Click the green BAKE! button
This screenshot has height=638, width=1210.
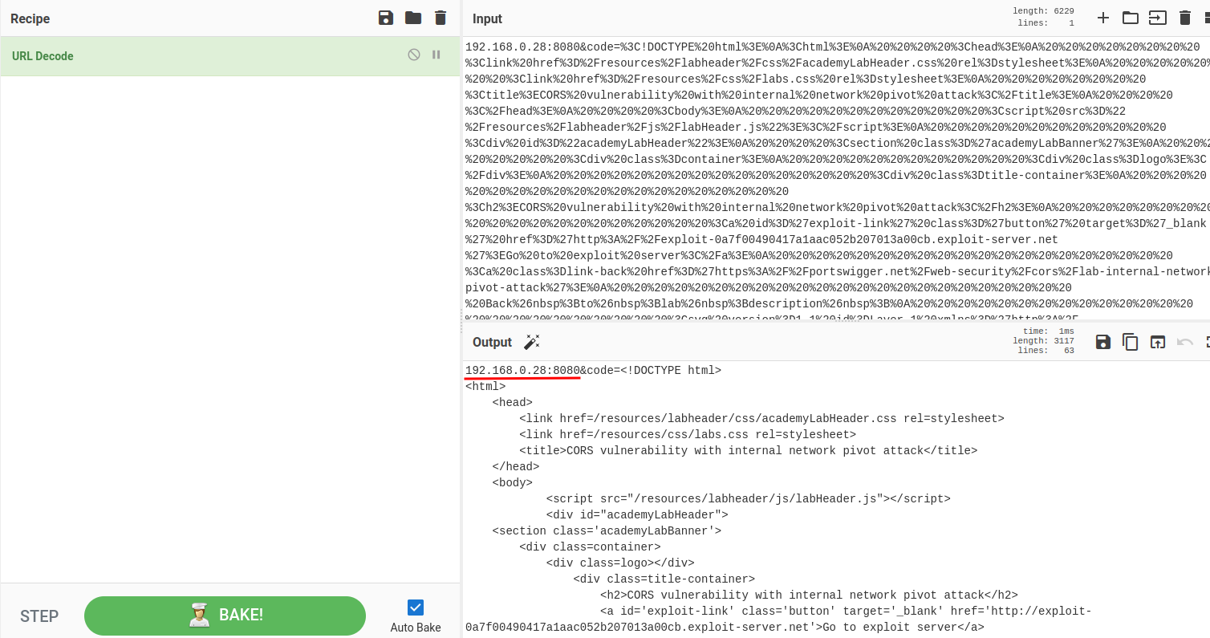[x=225, y=616]
